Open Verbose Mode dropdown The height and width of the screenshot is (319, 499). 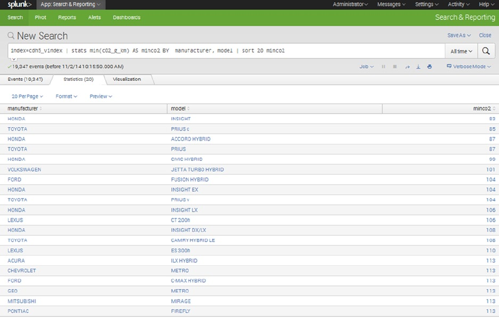coord(469,66)
